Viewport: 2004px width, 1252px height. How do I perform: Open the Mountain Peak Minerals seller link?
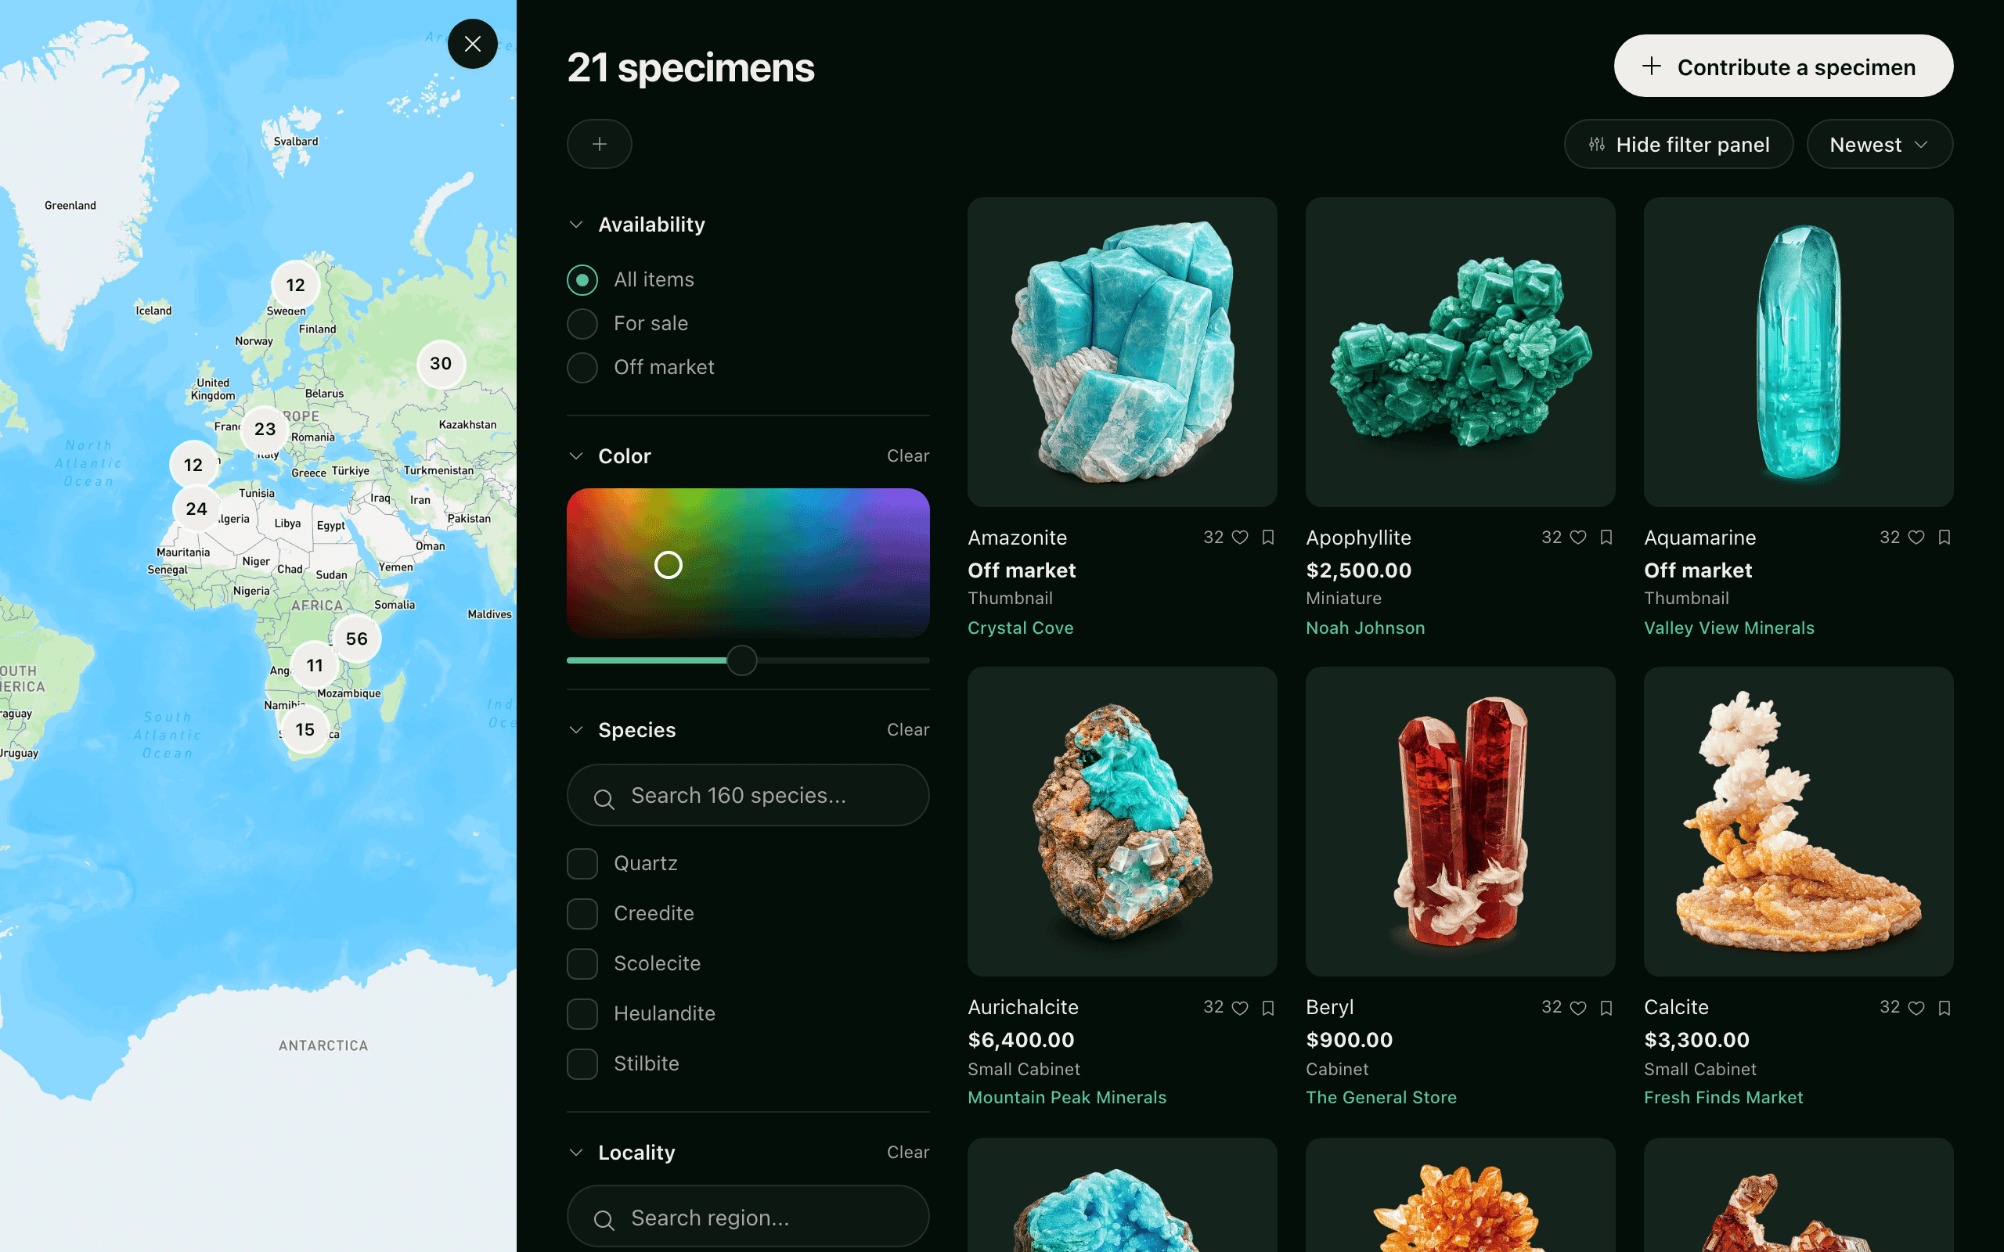tap(1067, 1097)
